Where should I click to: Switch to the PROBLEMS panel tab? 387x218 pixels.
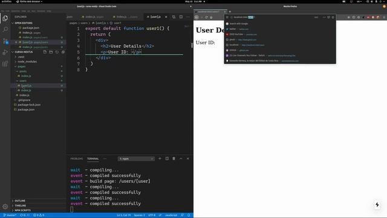pyautogui.click(x=77, y=159)
